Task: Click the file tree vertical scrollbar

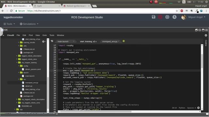Action: point(48,93)
